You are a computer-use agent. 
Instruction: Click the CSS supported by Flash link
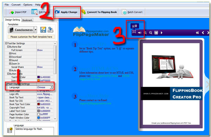104,76
